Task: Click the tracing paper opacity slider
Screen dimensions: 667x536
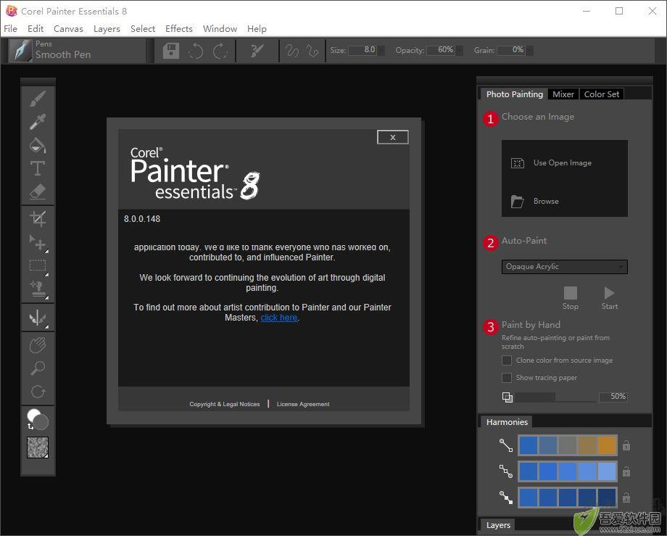Action: 555,397
